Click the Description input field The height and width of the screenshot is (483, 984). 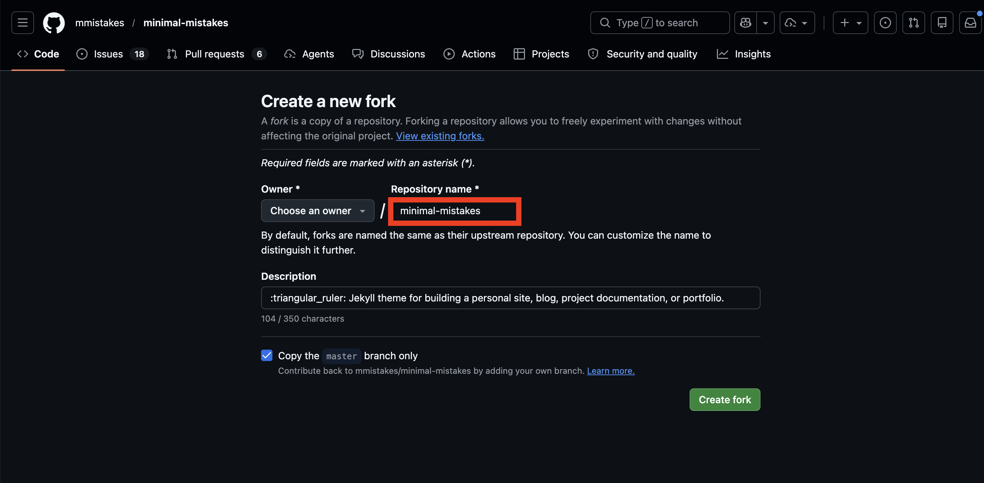510,298
